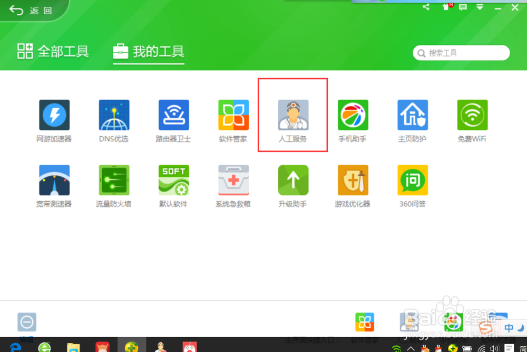This screenshot has width=527, height=352.
Task: Open the skin shirt icon in title bar
Action: [446, 7]
